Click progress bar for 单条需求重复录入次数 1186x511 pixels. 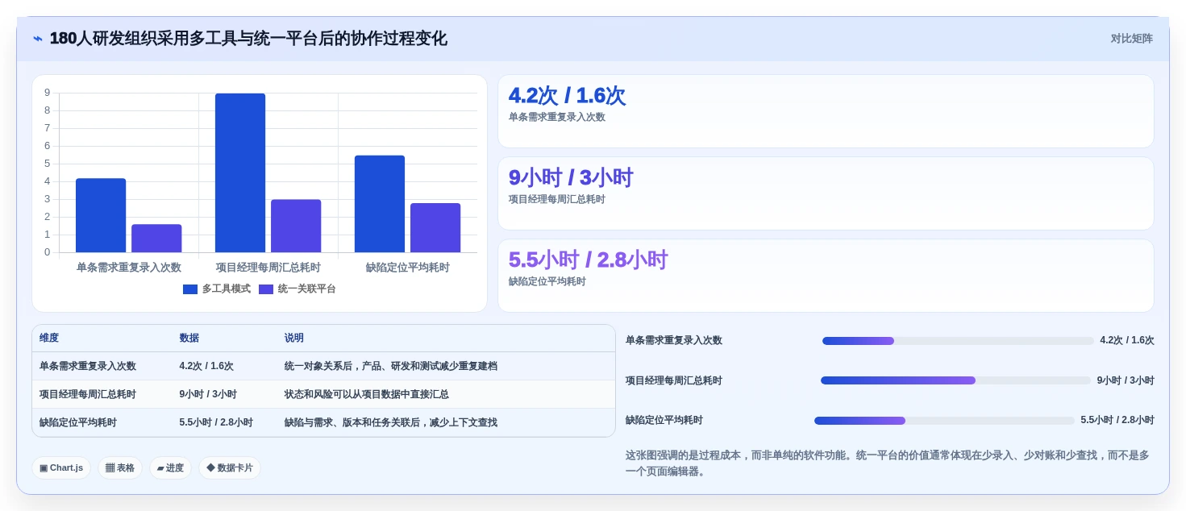(x=958, y=341)
